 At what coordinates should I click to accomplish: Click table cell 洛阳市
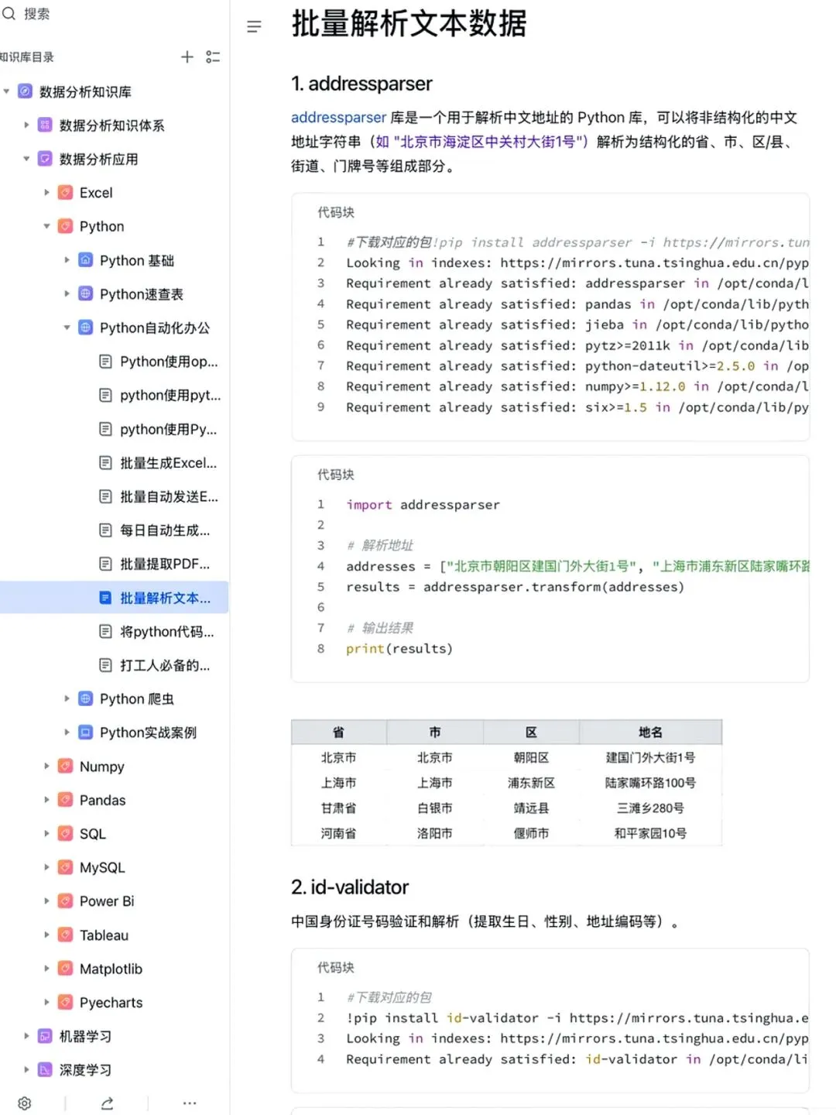coord(434,833)
